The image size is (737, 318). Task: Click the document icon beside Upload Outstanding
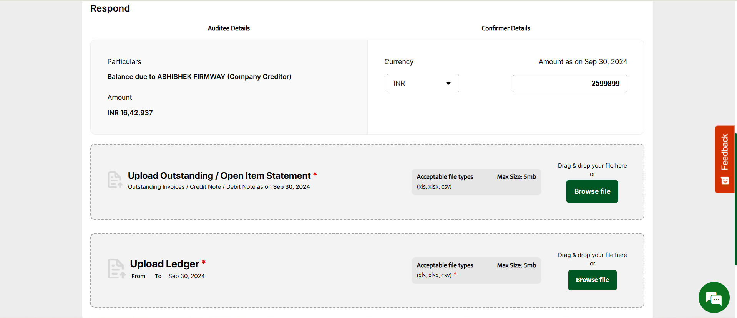(115, 180)
